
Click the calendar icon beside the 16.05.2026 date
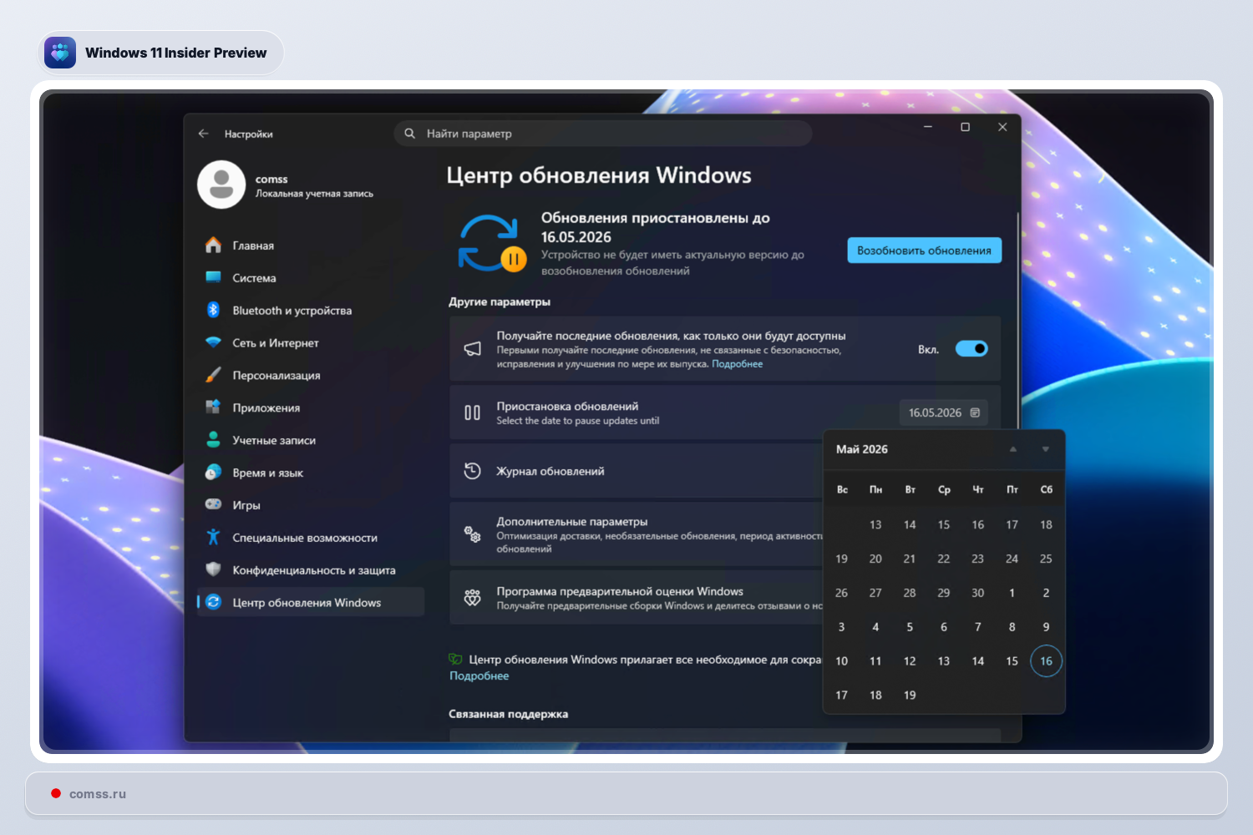click(x=976, y=412)
